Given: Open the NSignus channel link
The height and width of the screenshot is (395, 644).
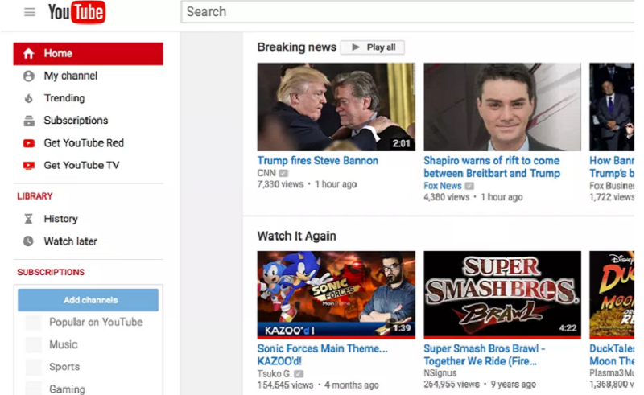Looking at the screenshot, I should coord(440,372).
